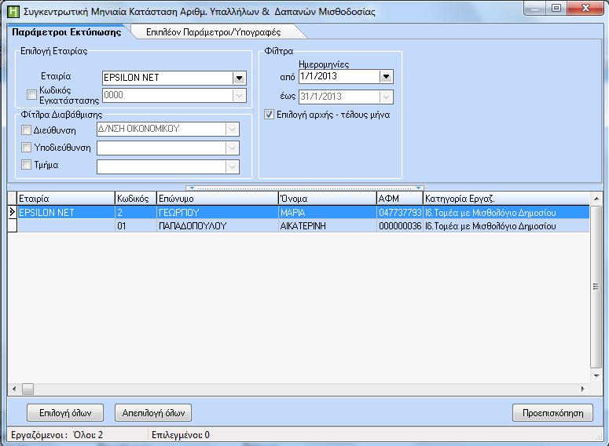Viewport: 609px width, 446px height.
Task: Open Επιπλέον Παράμετροι/Υπογραφές tab
Action: pos(213,32)
